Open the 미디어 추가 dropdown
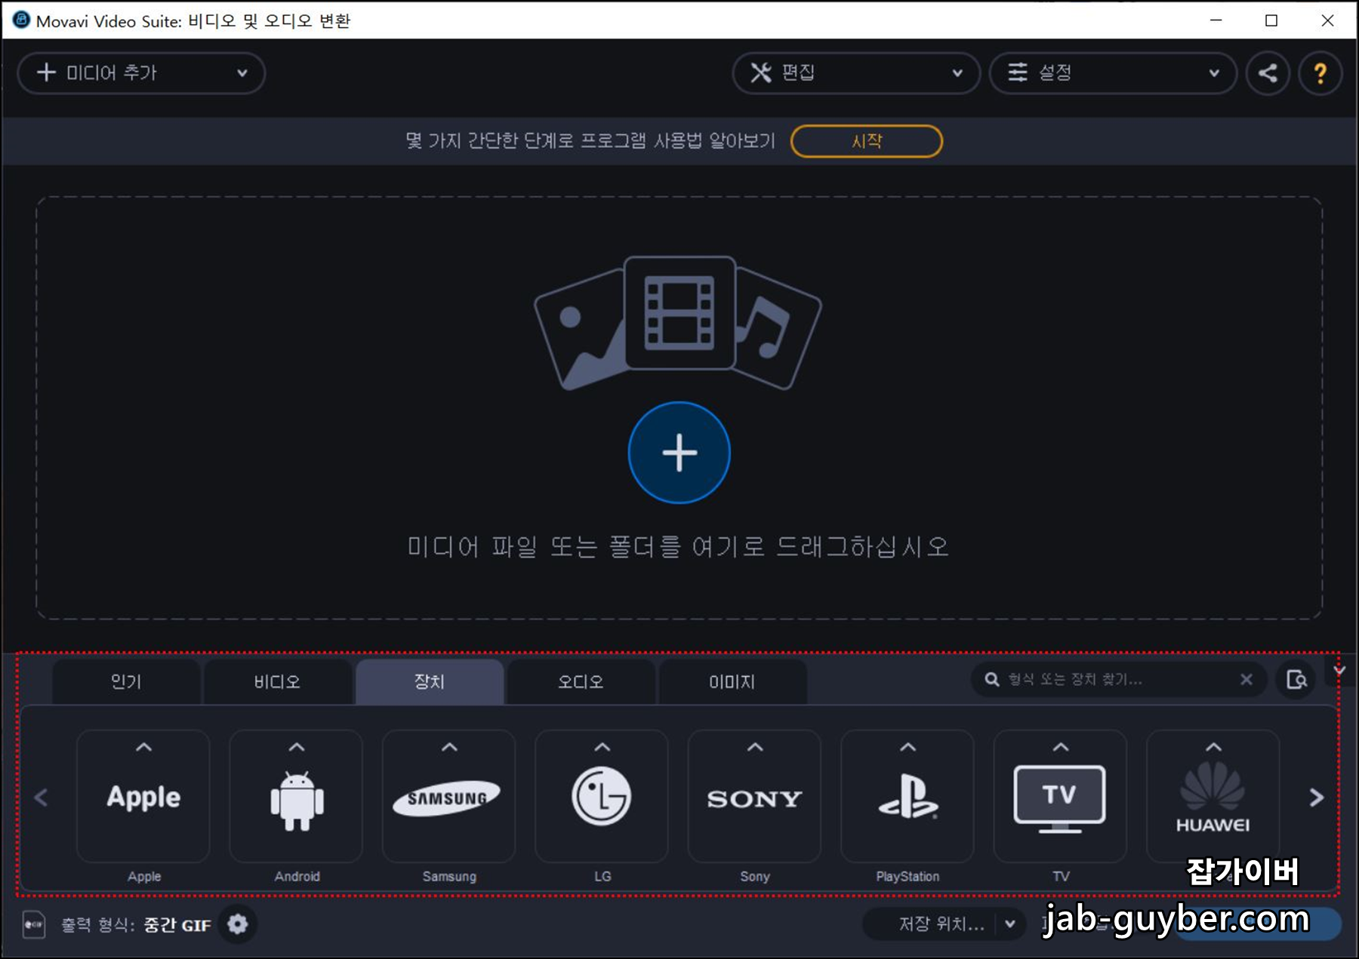1359x959 pixels. pyautogui.click(x=141, y=73)
